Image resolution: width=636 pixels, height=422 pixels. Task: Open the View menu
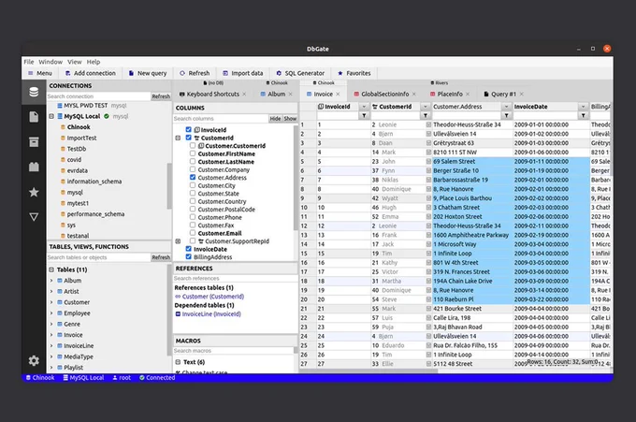pos(74,62)
